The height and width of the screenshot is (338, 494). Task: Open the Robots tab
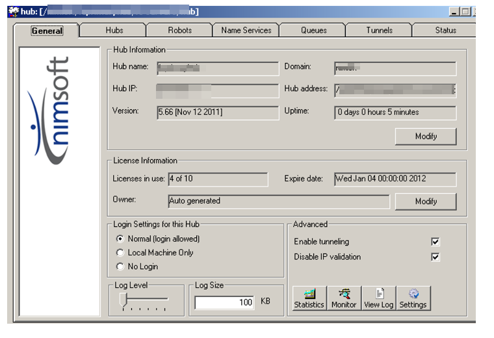(180, 31)
